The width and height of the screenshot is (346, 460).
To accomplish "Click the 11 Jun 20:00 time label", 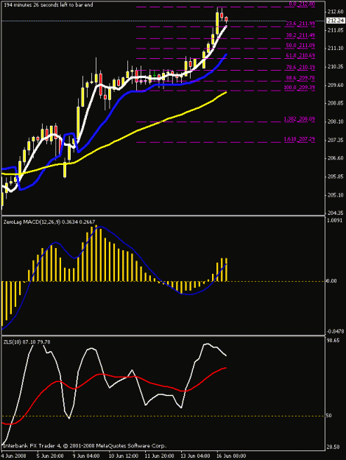I will 159,456.
